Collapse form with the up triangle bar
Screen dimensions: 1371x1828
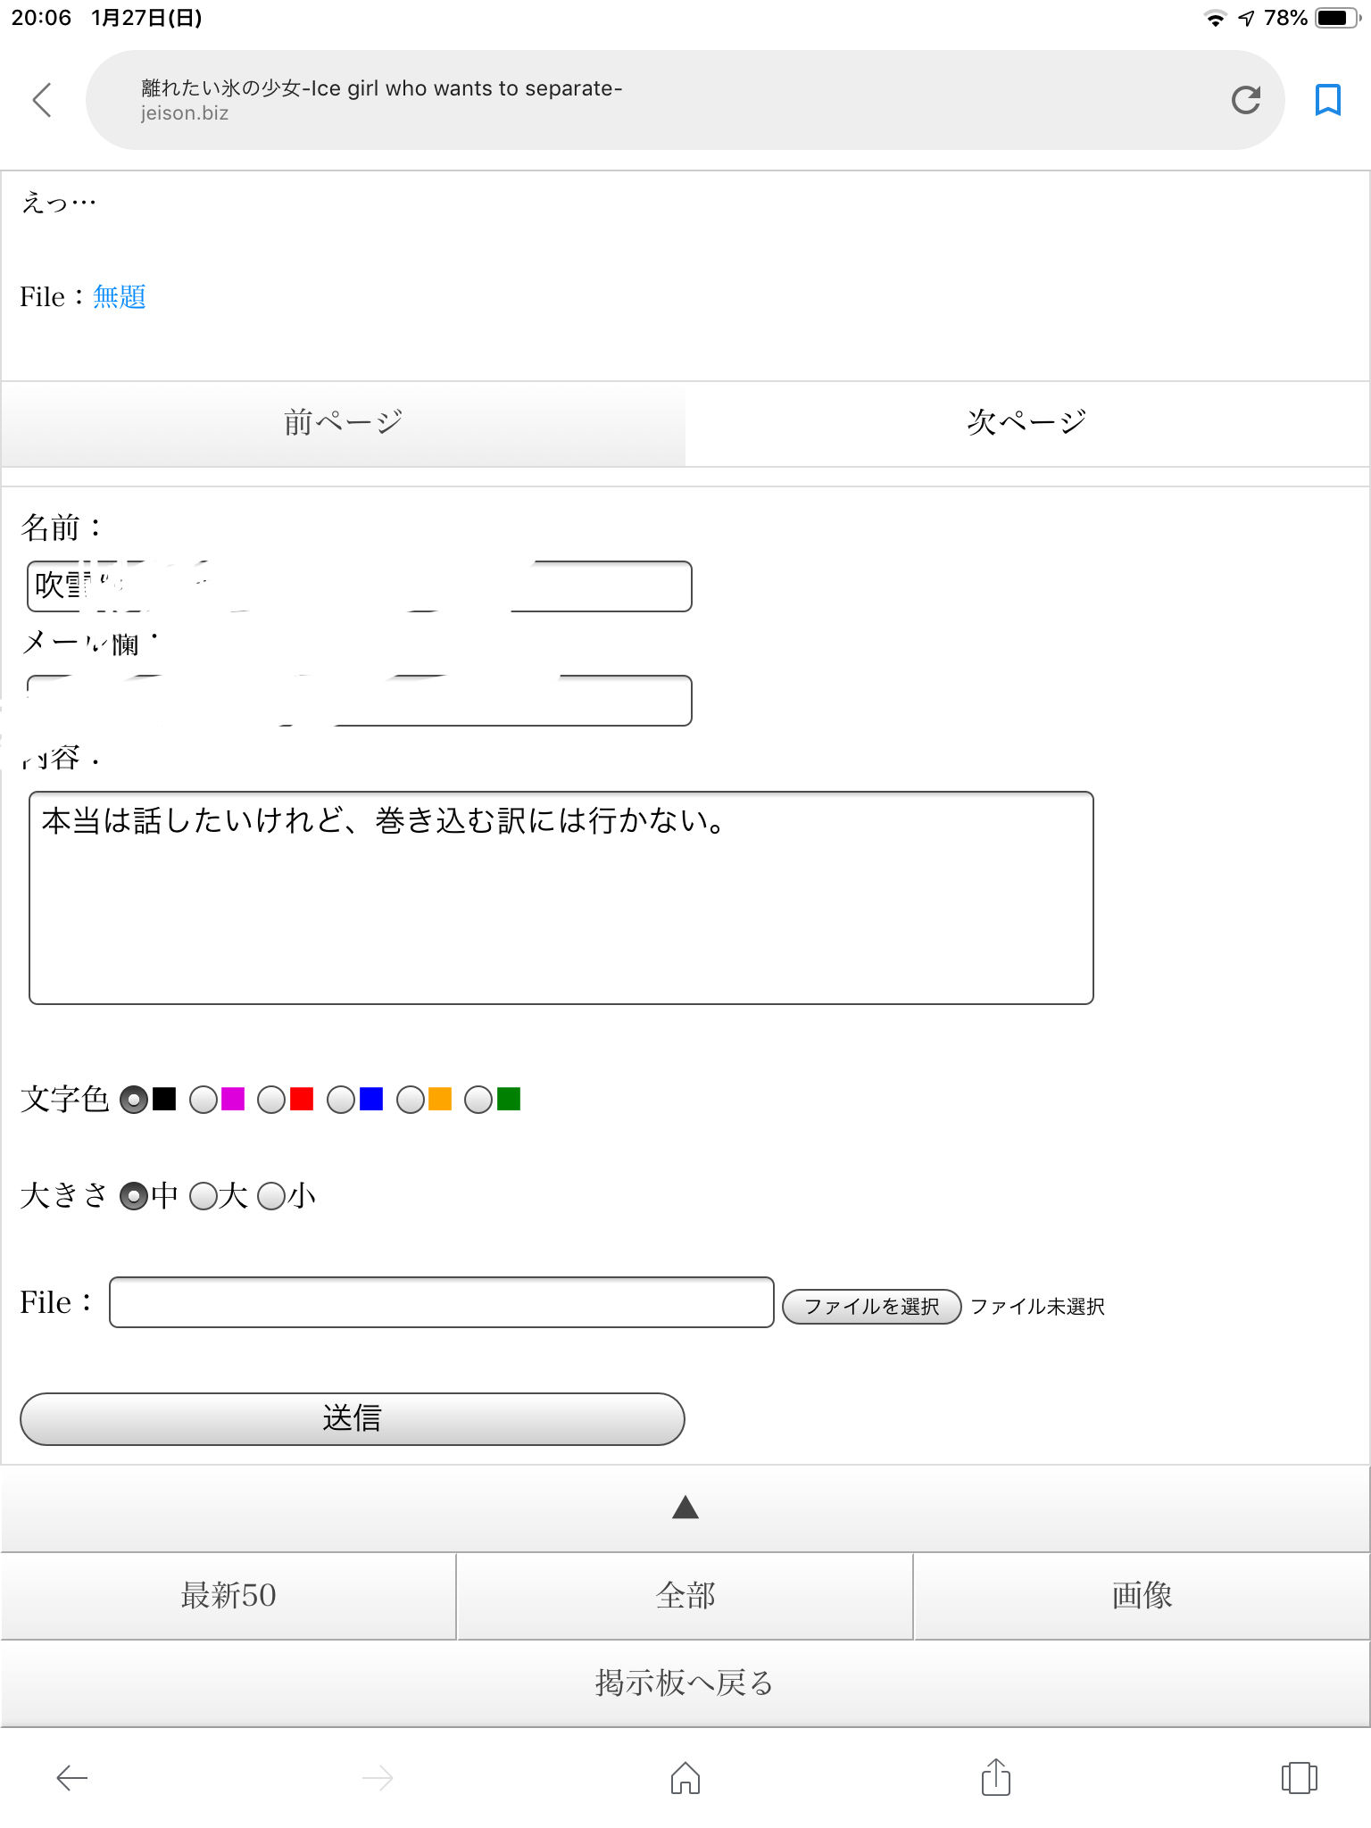point(685,1508)
